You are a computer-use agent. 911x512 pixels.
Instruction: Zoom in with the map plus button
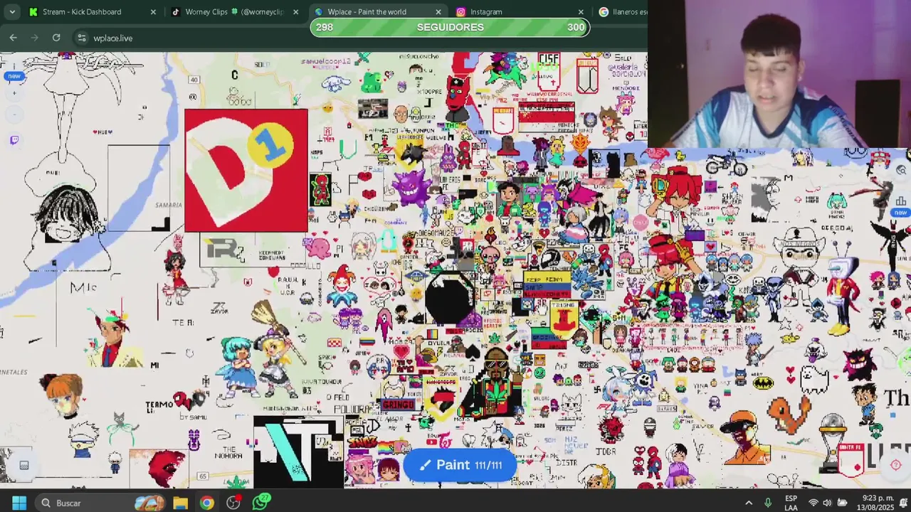tap(14, 93)
